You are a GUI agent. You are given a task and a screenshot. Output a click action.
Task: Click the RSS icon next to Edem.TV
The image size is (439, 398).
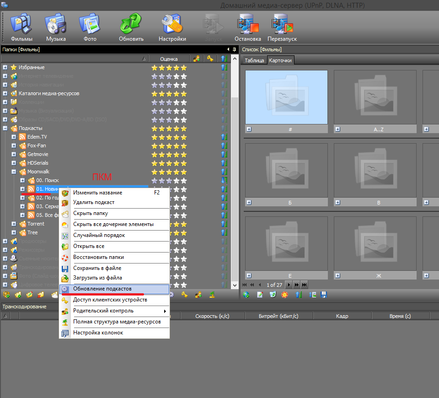click(x=23, y=137)
